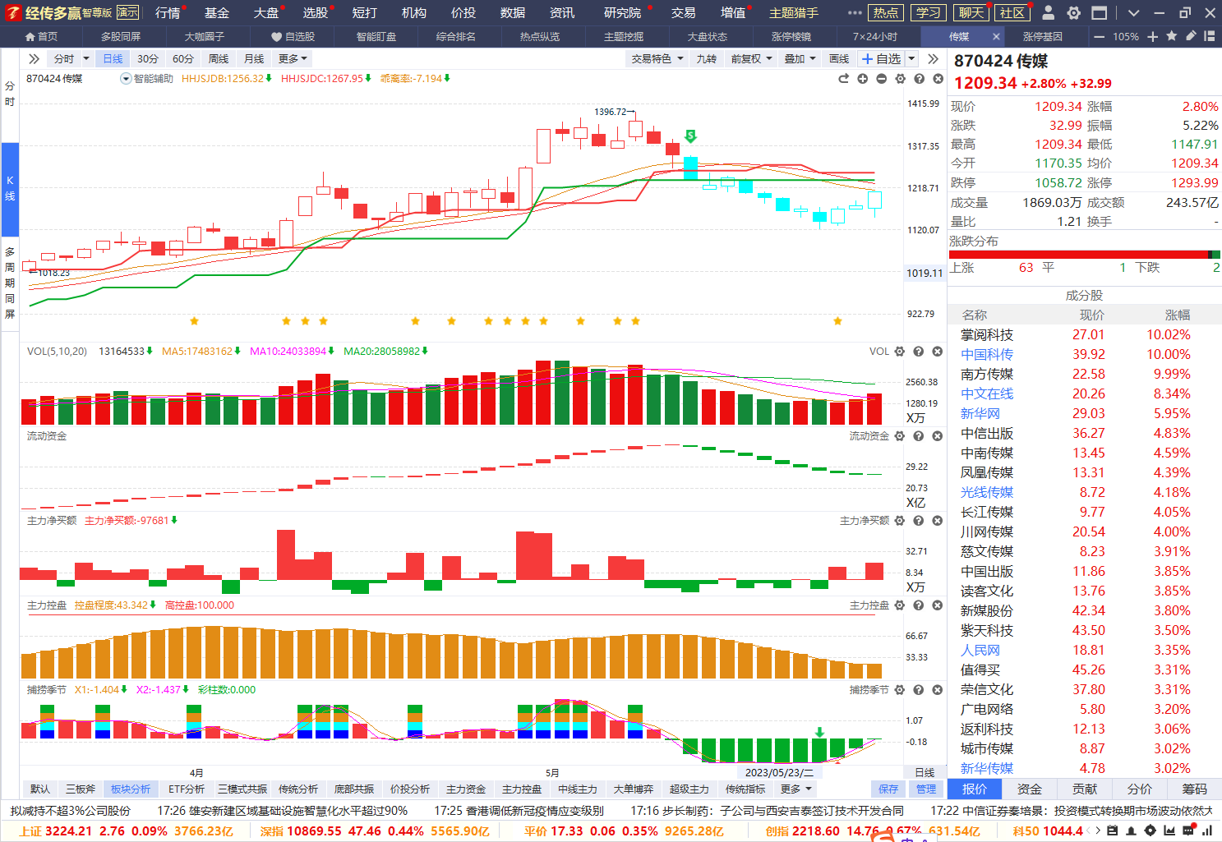Image resolution: width=1222 pixels, height=842 pixels.
Task: Switch to 60分 period
Action: coord(183,59)
